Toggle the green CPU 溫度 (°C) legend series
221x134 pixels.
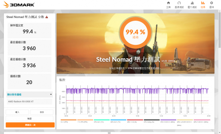(102, 121)
